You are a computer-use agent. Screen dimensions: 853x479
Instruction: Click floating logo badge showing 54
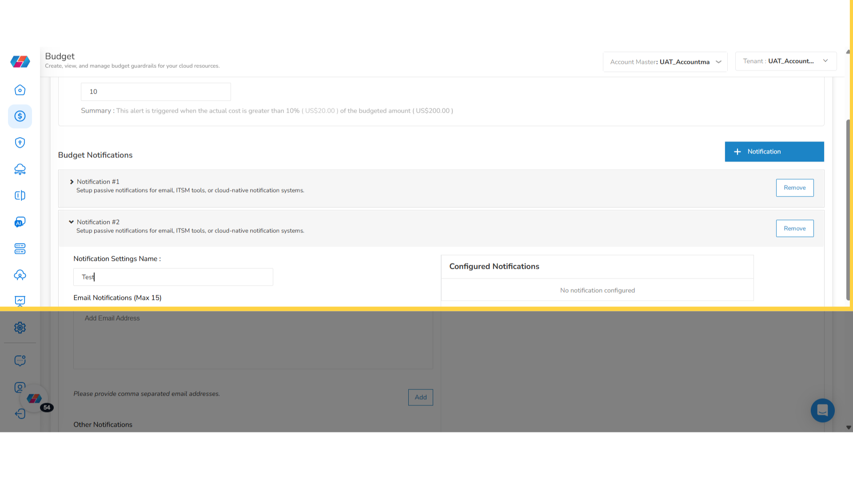[x=35, y=399]
